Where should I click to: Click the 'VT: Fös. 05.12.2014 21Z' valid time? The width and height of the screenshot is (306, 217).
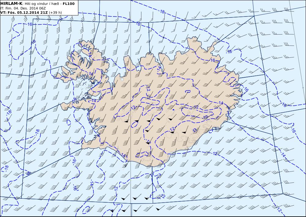click(x=24, y=13)
